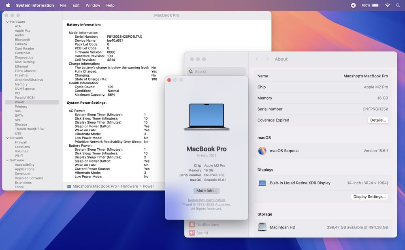Select Disc Burning in the sidebar
Image resolution: width=405 pixels, height=250 pixels.
(x=25, y=62)
